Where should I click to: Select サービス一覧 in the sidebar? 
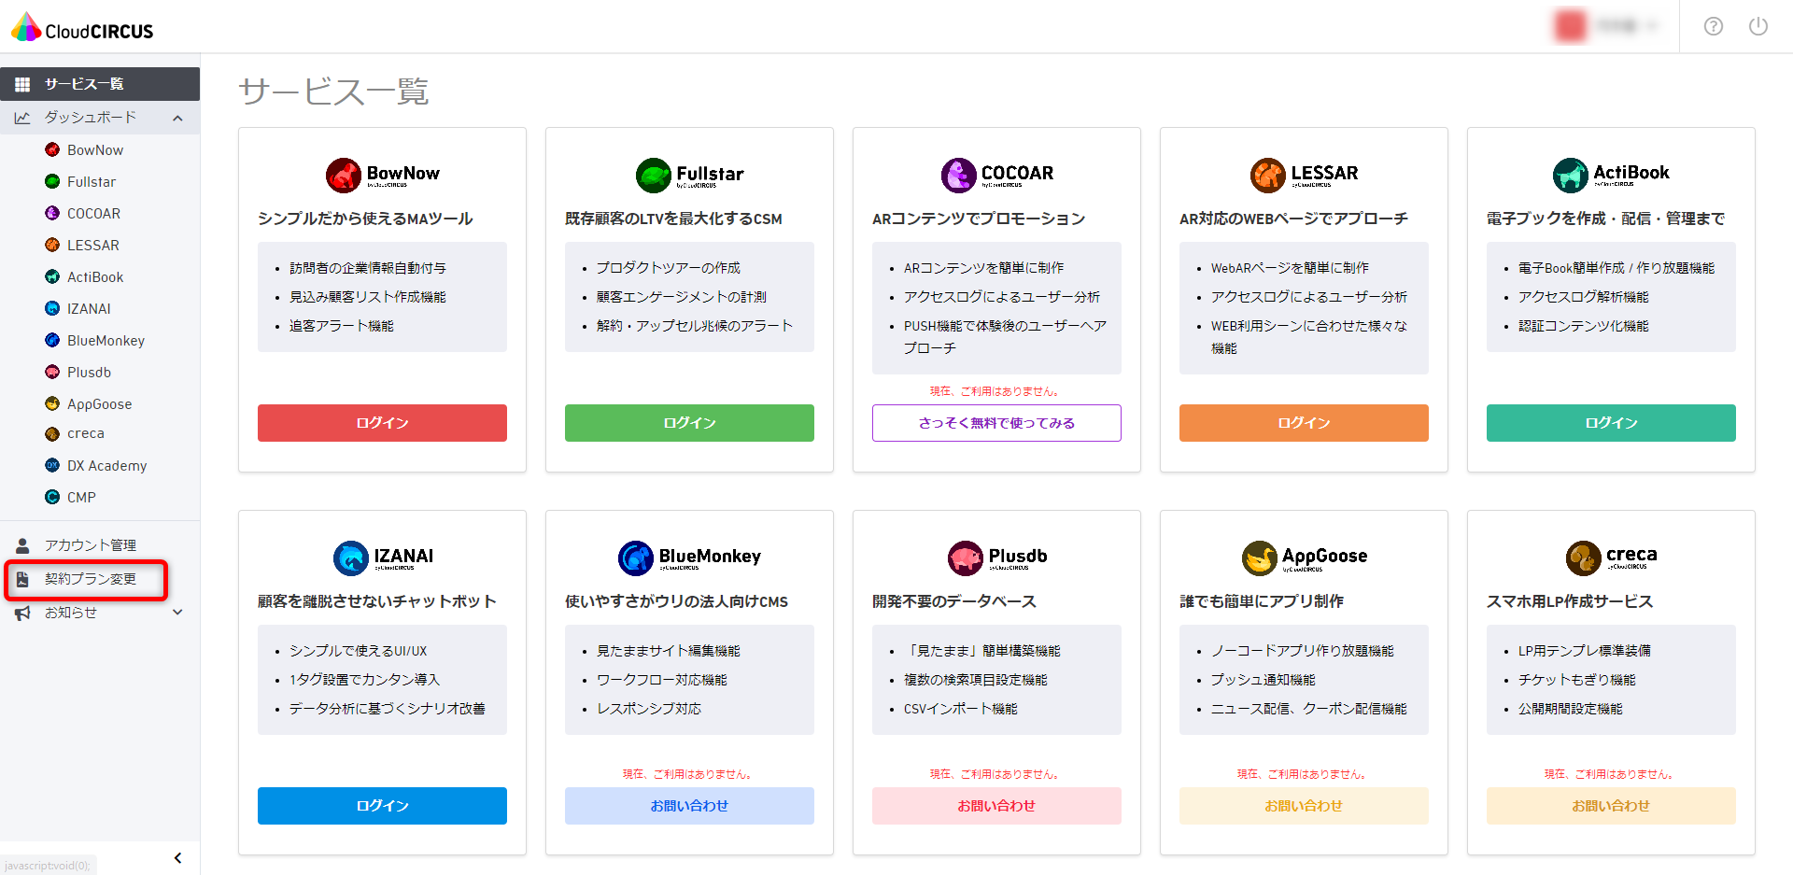(100, 84)
